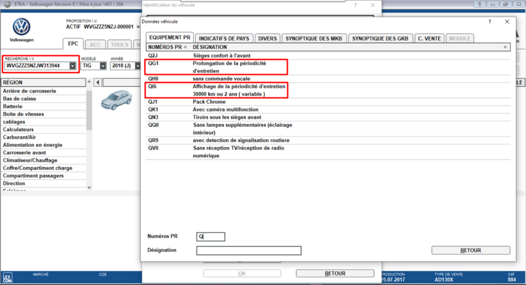Click the ETKA application menu icon
Screen dimensions: 526x285
coord(7,4)
